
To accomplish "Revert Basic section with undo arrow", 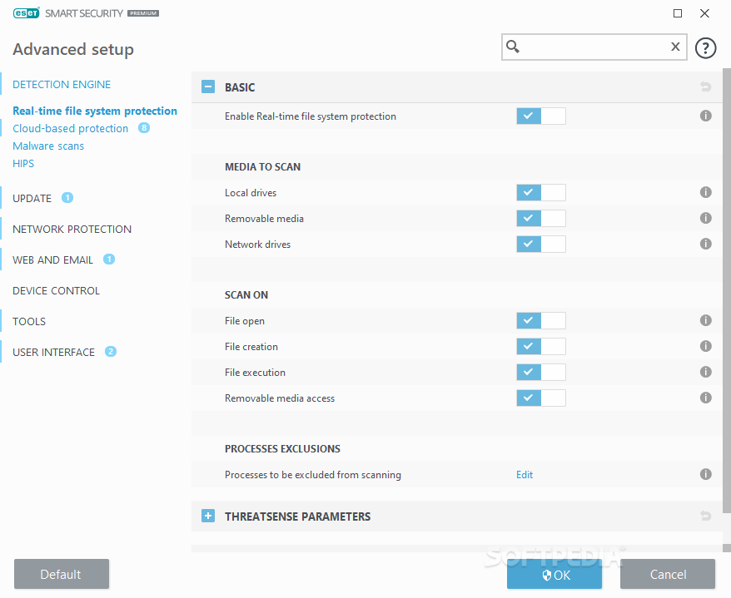I will point(705,86).
